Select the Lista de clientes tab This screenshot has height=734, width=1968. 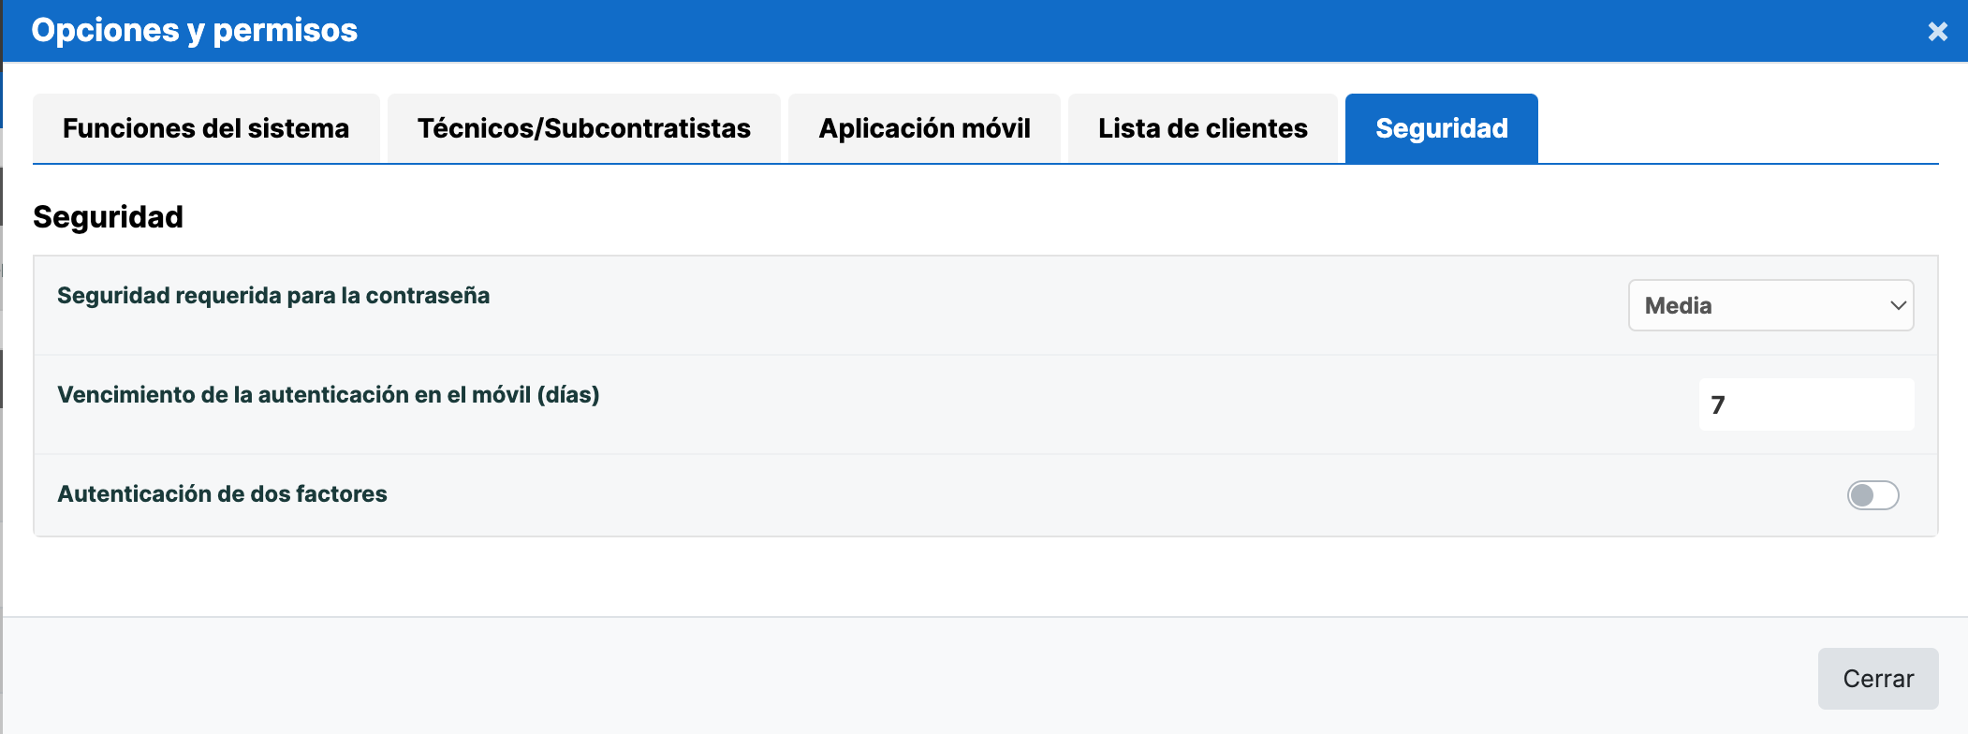click(x=1202, y=128)
